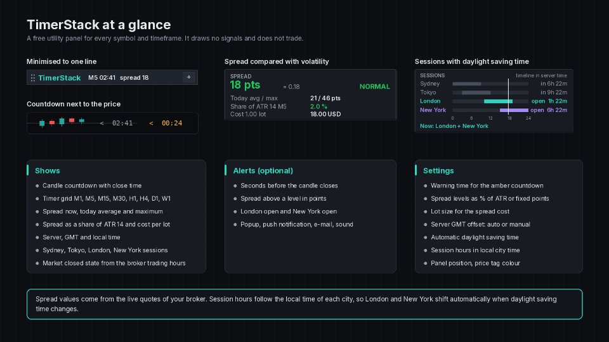Click the 'Alerts (optional)' card heading
The height and width of the screenshot is (342, 609).
click(263, 170)
